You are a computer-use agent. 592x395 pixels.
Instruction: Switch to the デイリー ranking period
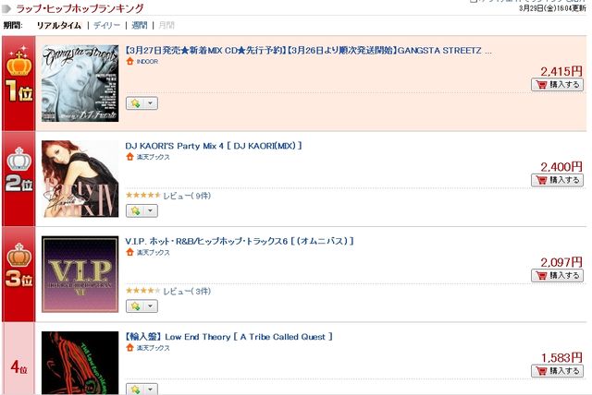(x=106, y=25)
